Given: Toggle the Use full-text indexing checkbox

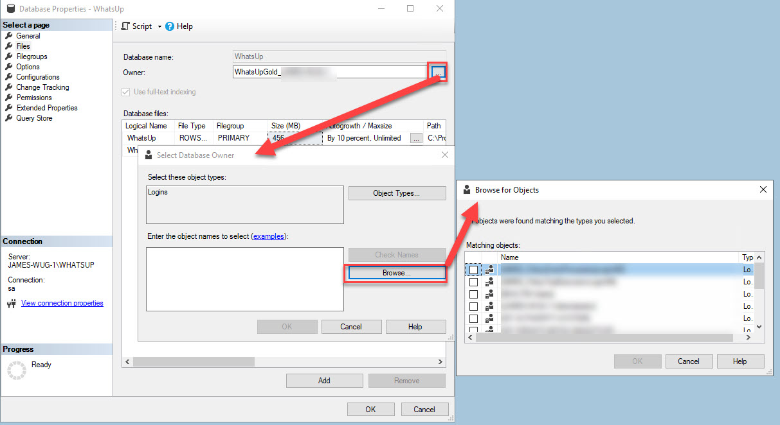Looking at the screenshot, I should [127, 92].
